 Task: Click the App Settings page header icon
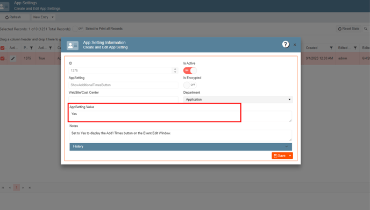(x=4, y=6)
